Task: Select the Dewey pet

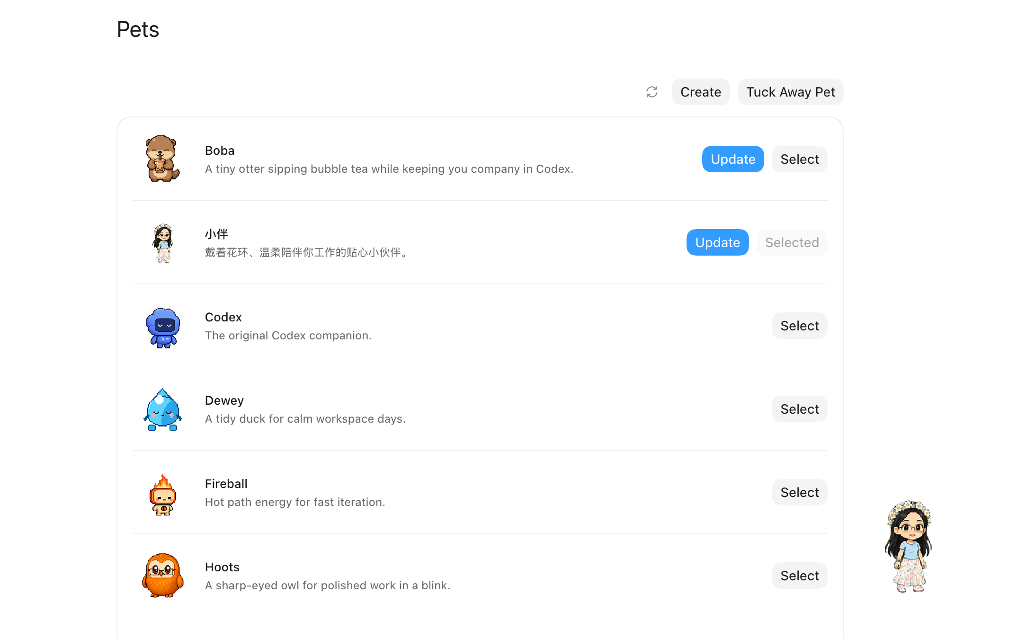Action: pos(800,409)
